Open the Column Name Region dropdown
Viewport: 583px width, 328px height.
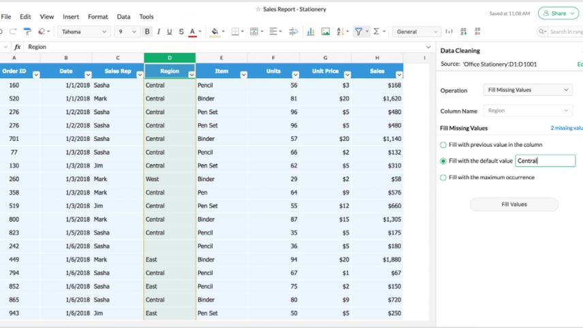(x=528, y=110)
